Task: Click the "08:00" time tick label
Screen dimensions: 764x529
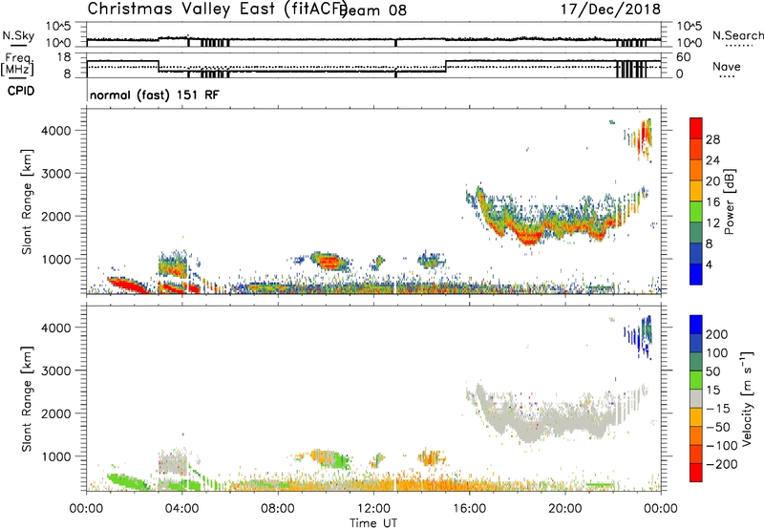Action: coord(278,508)
